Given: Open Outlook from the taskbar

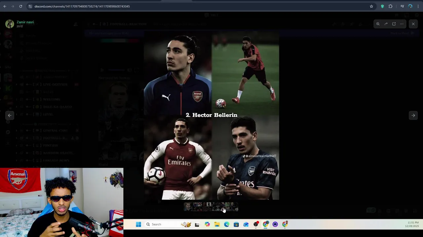Looking at the screenshot, I should (246, 224).
